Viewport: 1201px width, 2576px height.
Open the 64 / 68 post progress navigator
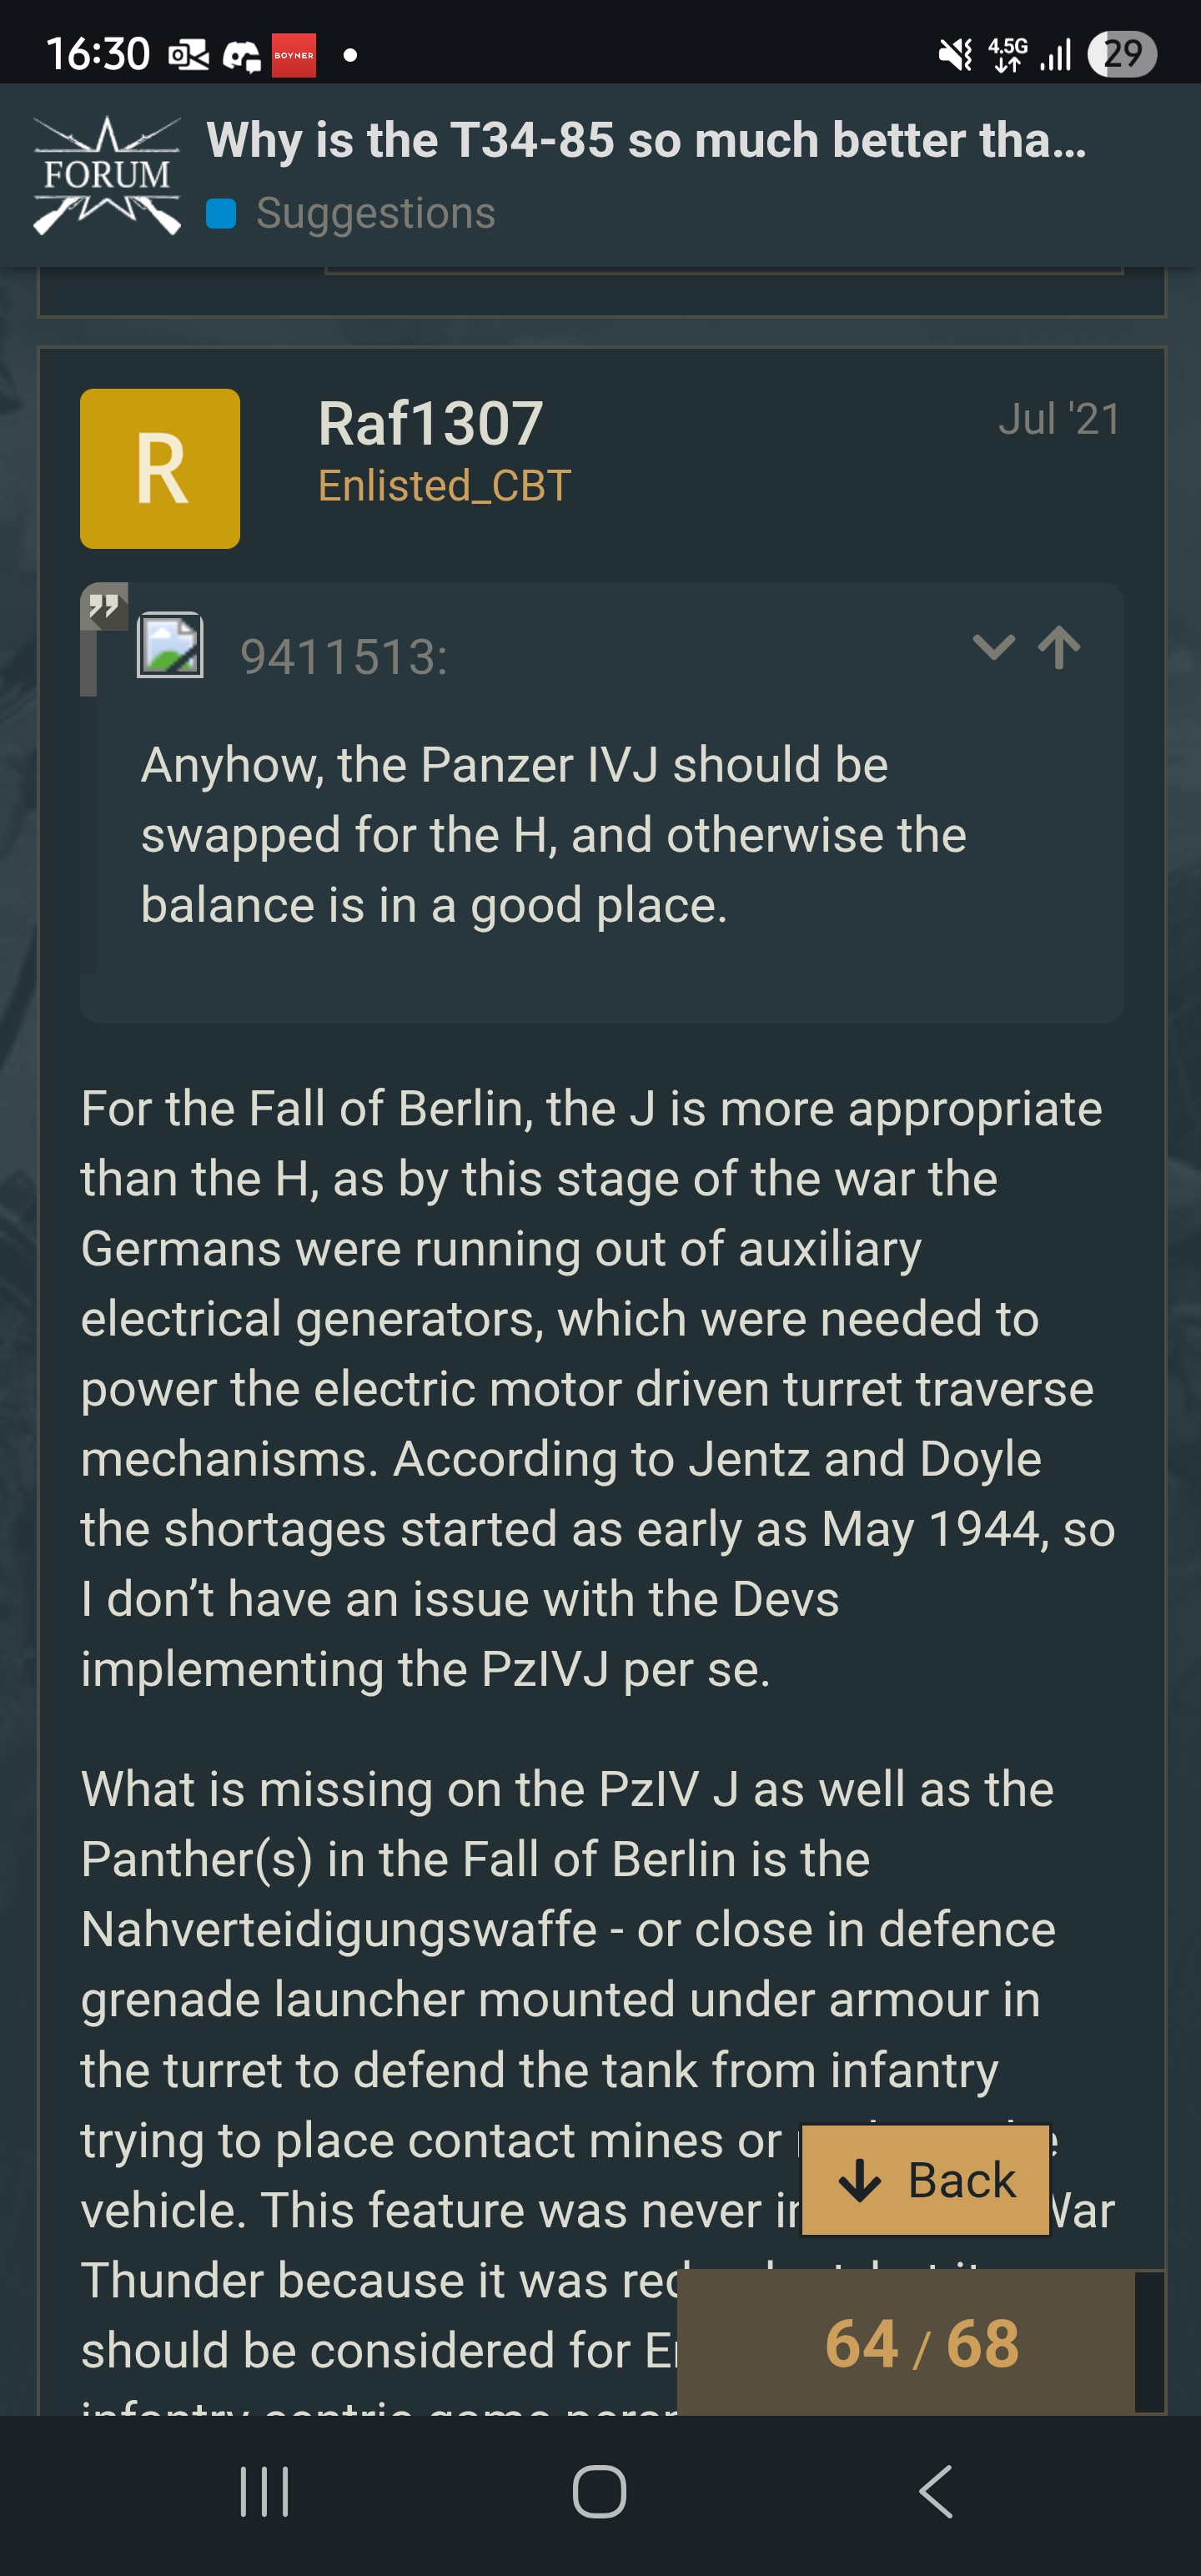click(x=921, y=2343)
